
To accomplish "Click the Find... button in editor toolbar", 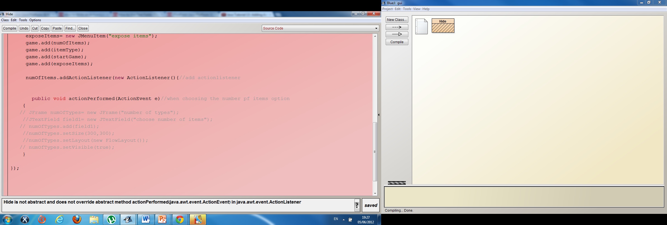I will 70,28.
